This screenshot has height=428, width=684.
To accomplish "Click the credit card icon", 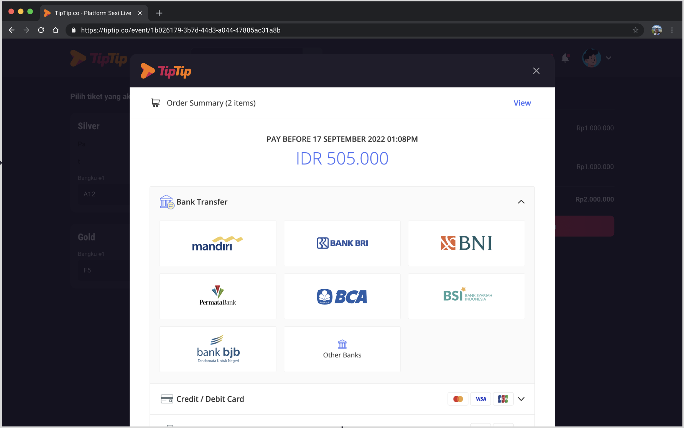I will tap(167, 399).
